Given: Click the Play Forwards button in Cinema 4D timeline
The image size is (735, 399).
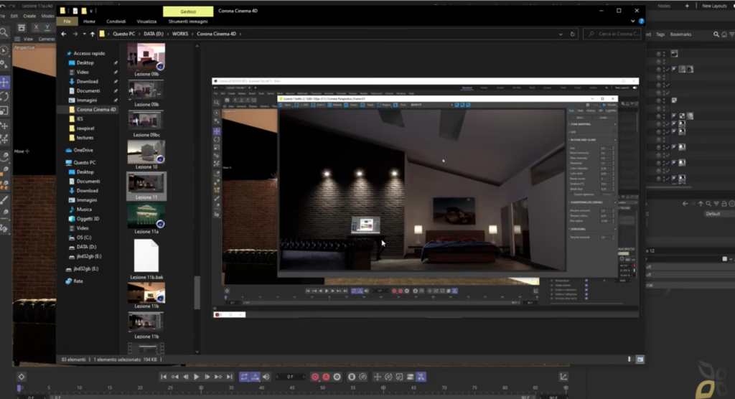Looking at the screenshot, I should pos(197,377).
